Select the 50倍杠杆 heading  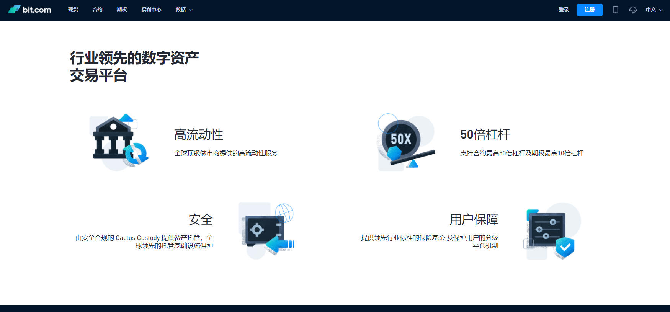(485, 134)
